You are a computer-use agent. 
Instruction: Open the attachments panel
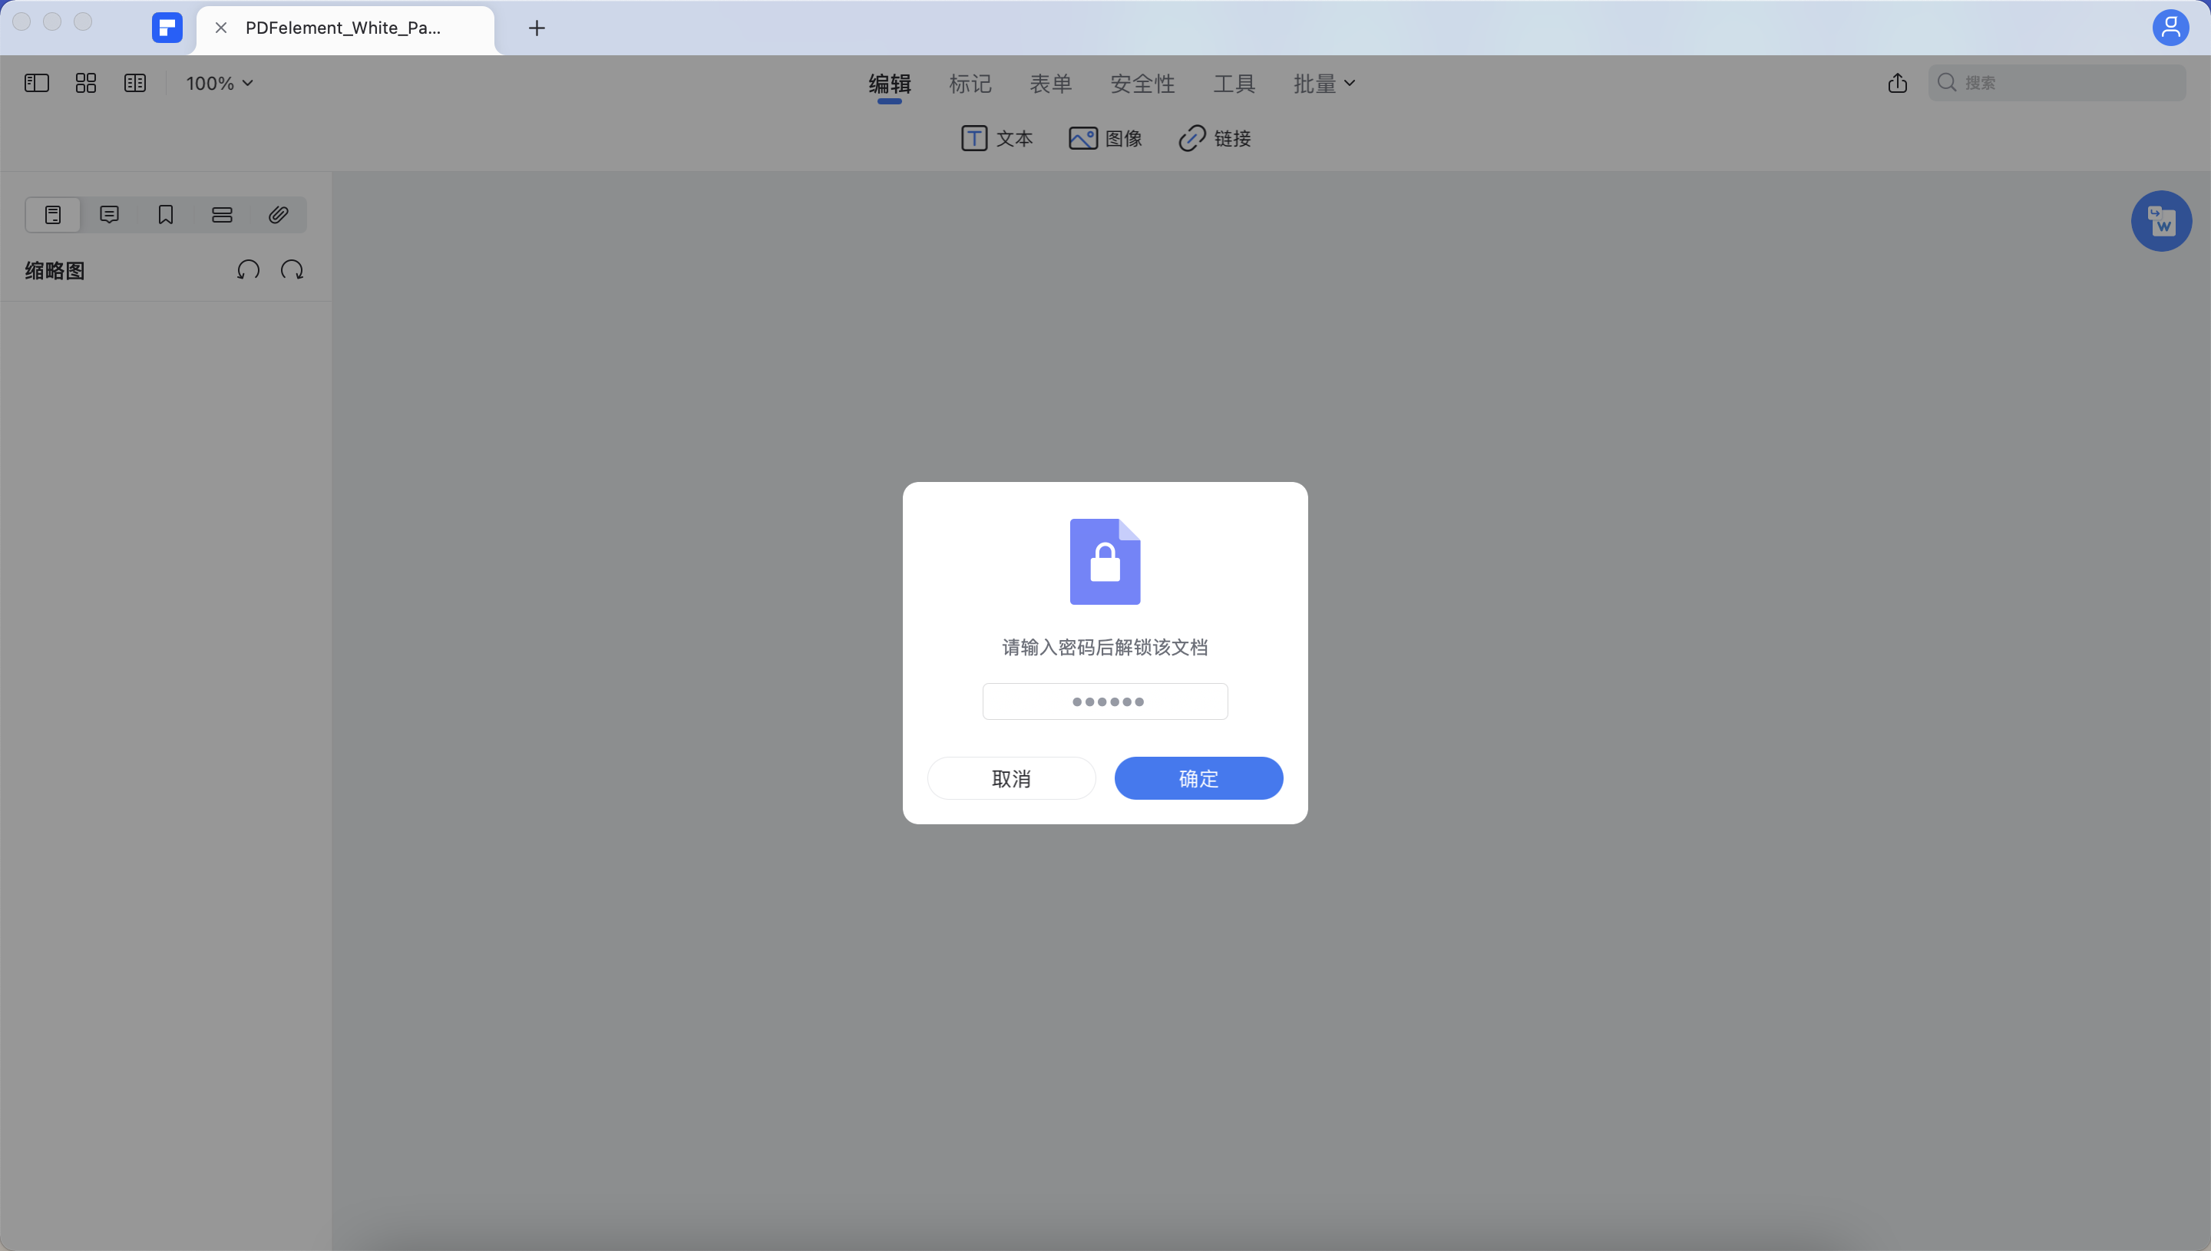278,214
